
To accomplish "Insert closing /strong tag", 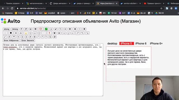I will pos(15,29).
